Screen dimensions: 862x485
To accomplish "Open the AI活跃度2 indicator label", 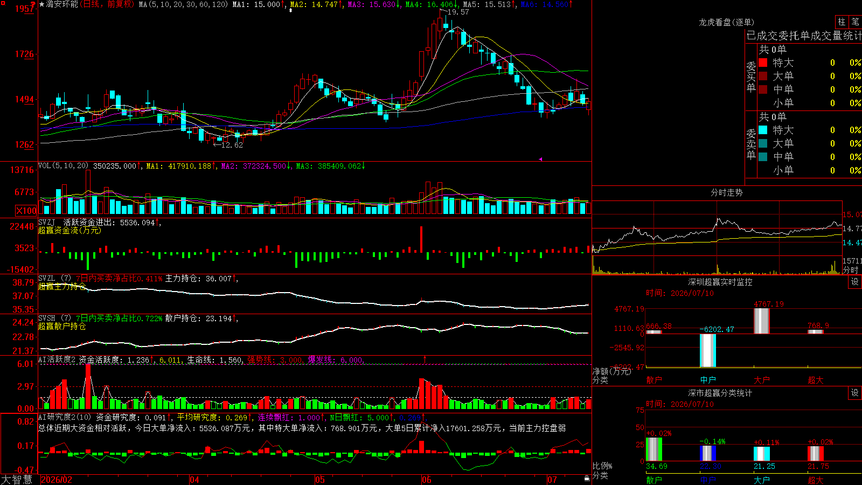I will [57, 360].
